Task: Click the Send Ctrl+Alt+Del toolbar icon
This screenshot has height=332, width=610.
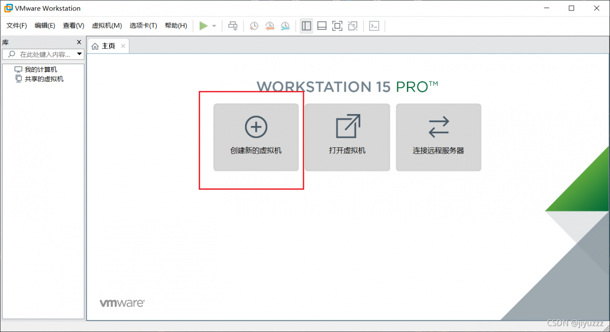Action: click(233, 26)
